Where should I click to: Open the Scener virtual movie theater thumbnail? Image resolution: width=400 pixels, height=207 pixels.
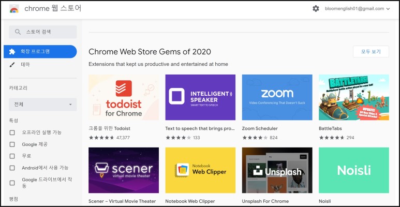point(124,170)
